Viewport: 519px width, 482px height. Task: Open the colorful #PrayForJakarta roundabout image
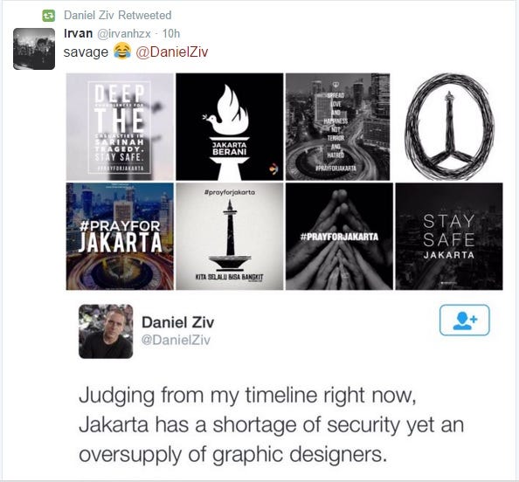120,237
